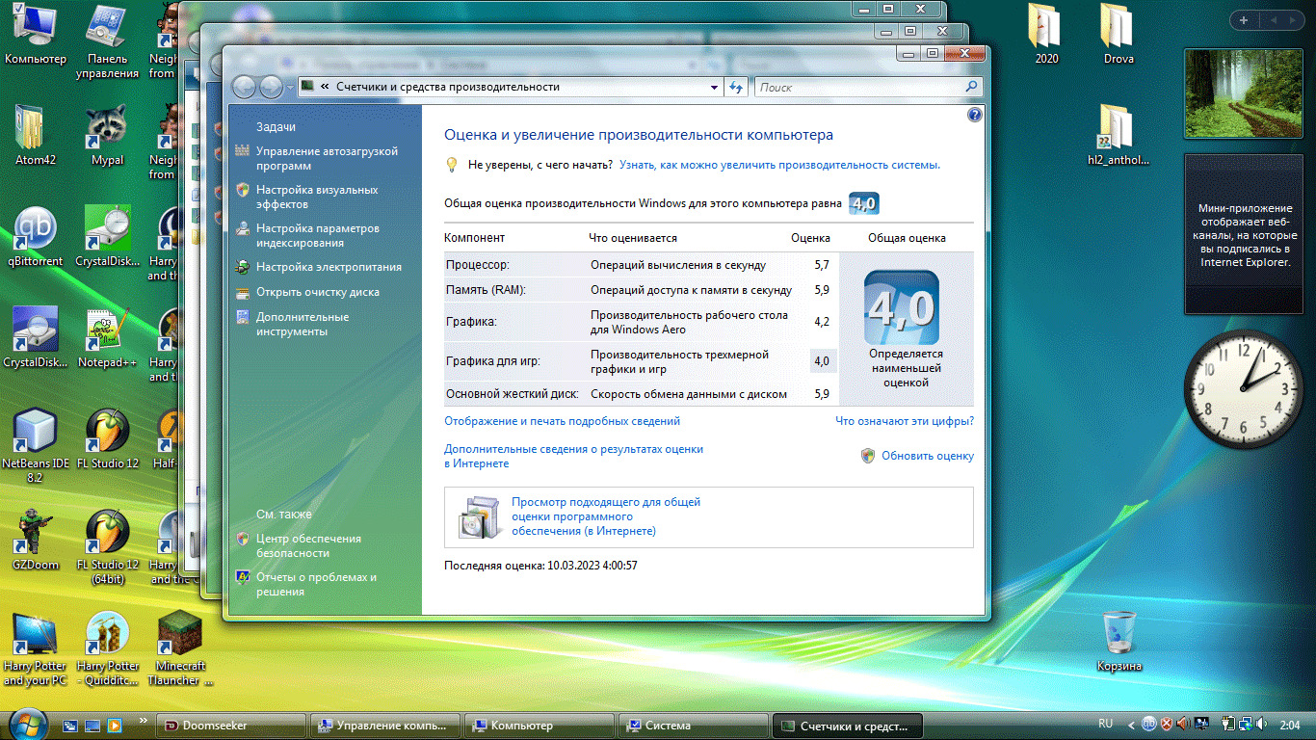Screen dimensions: 1316x740
Task: Click the Что означают эти цифры? link
Action: point(905,421)
